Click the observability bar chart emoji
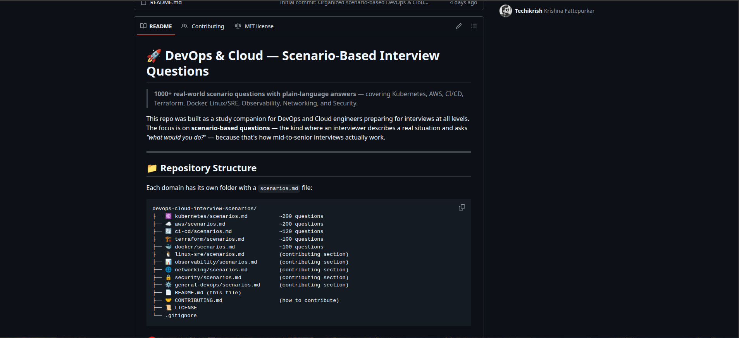 169,262
